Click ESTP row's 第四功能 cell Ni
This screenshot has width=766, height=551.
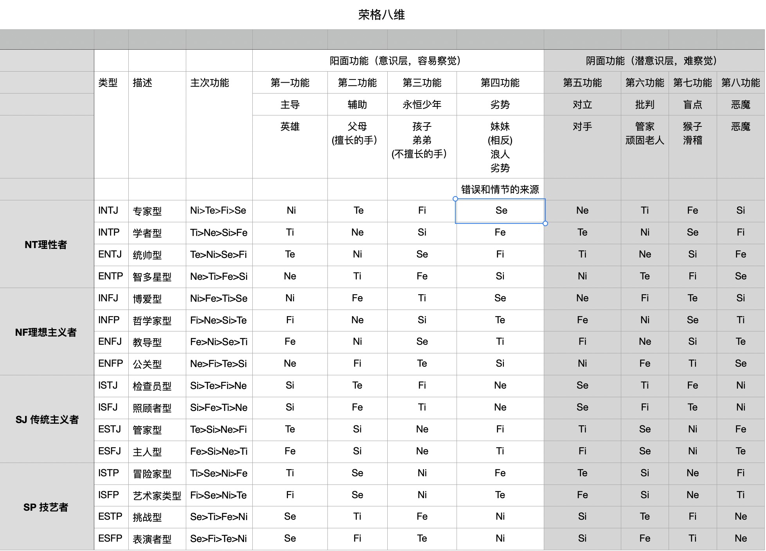point(500,517)
